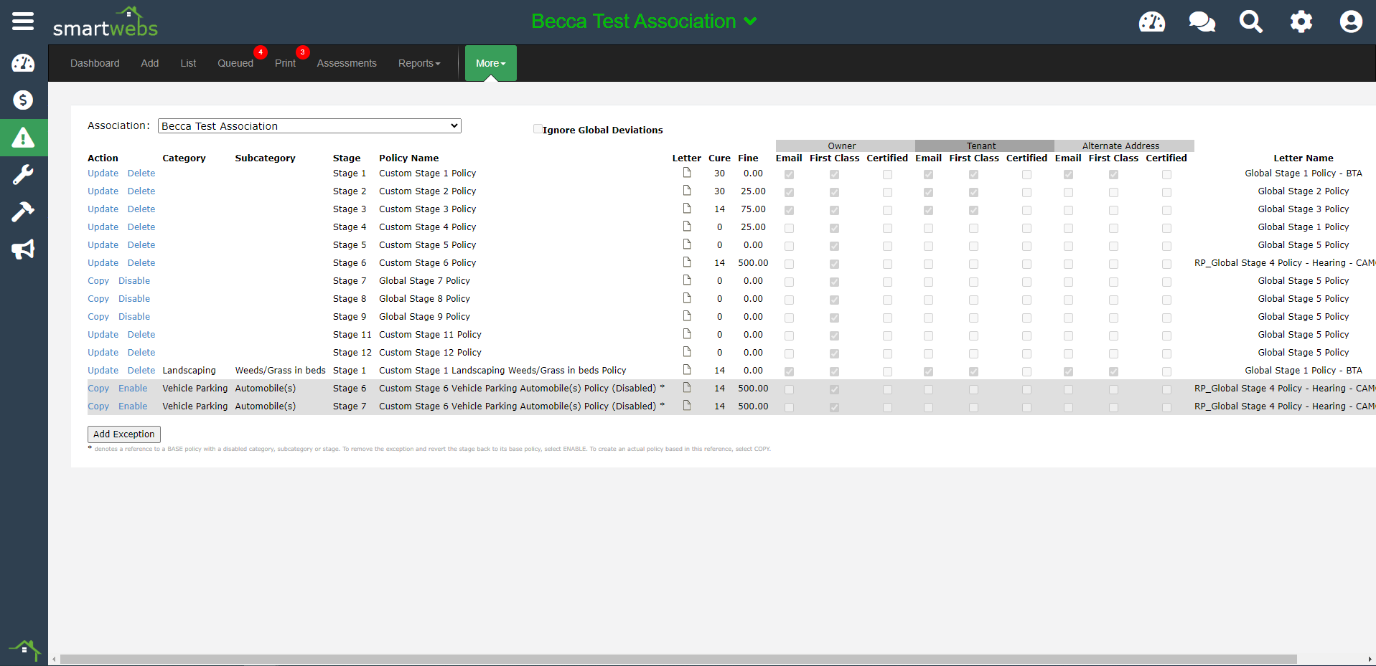The width and height of the screenshot is (1376, 666).
Task: Expand the Reports dropdown menu
Action: click(419, 63)
